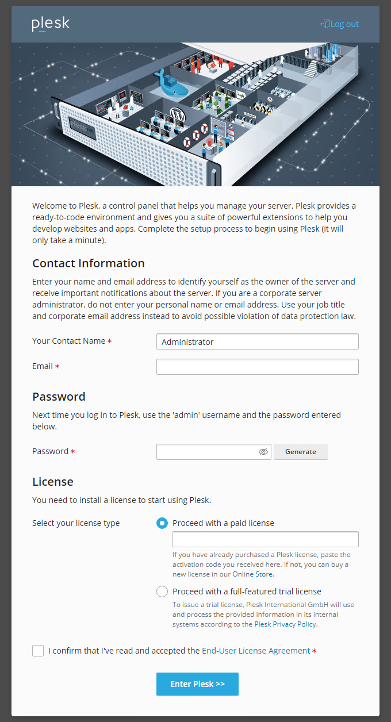Open the Online Store link
391x722 pixels.
tap(252, 574)
